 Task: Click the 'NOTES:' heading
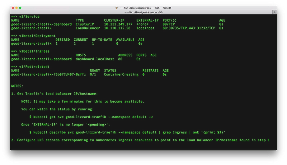click(x=17, y=86)
